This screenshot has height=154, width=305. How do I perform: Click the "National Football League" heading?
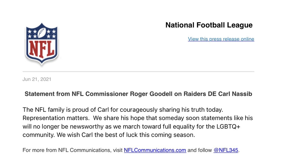pyautogui.click(x=209, y=25)
